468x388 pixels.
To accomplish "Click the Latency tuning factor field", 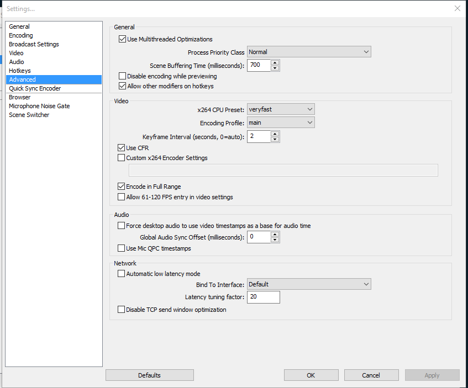I will point(263,297).
